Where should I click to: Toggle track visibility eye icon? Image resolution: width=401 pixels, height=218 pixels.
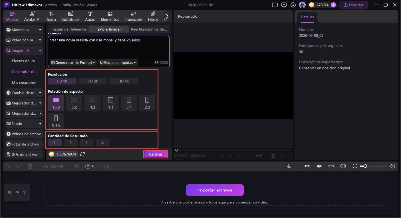tap(17, 192)
